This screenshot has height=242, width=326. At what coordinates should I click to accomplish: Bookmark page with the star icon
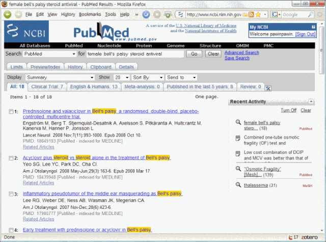point(258,15)
